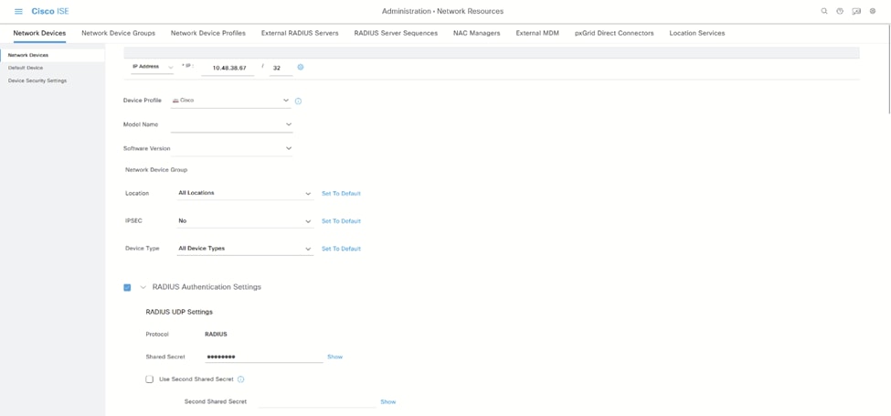The image size is (891, 416).
Task: Open the settings gear icon in header
Action: point(873,11)
